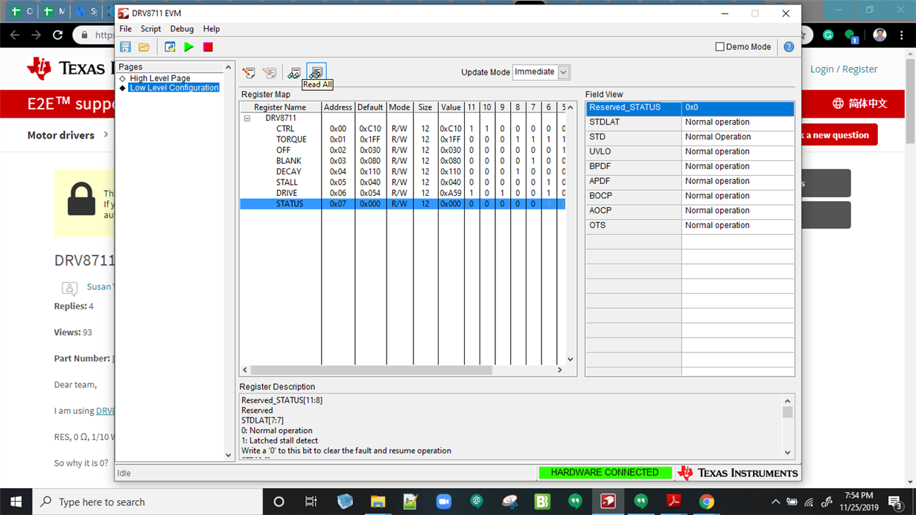Open Windows Start menu
Image resolution: width=916 pixels, height=515 pixels.
(16, 502)
